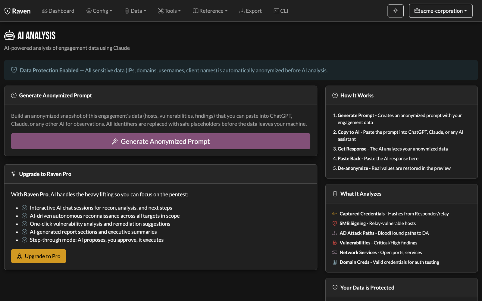This screenshot has height=301, width=482.
Task: Click the download icon in Export nav item
Action: tap(242, 11)
